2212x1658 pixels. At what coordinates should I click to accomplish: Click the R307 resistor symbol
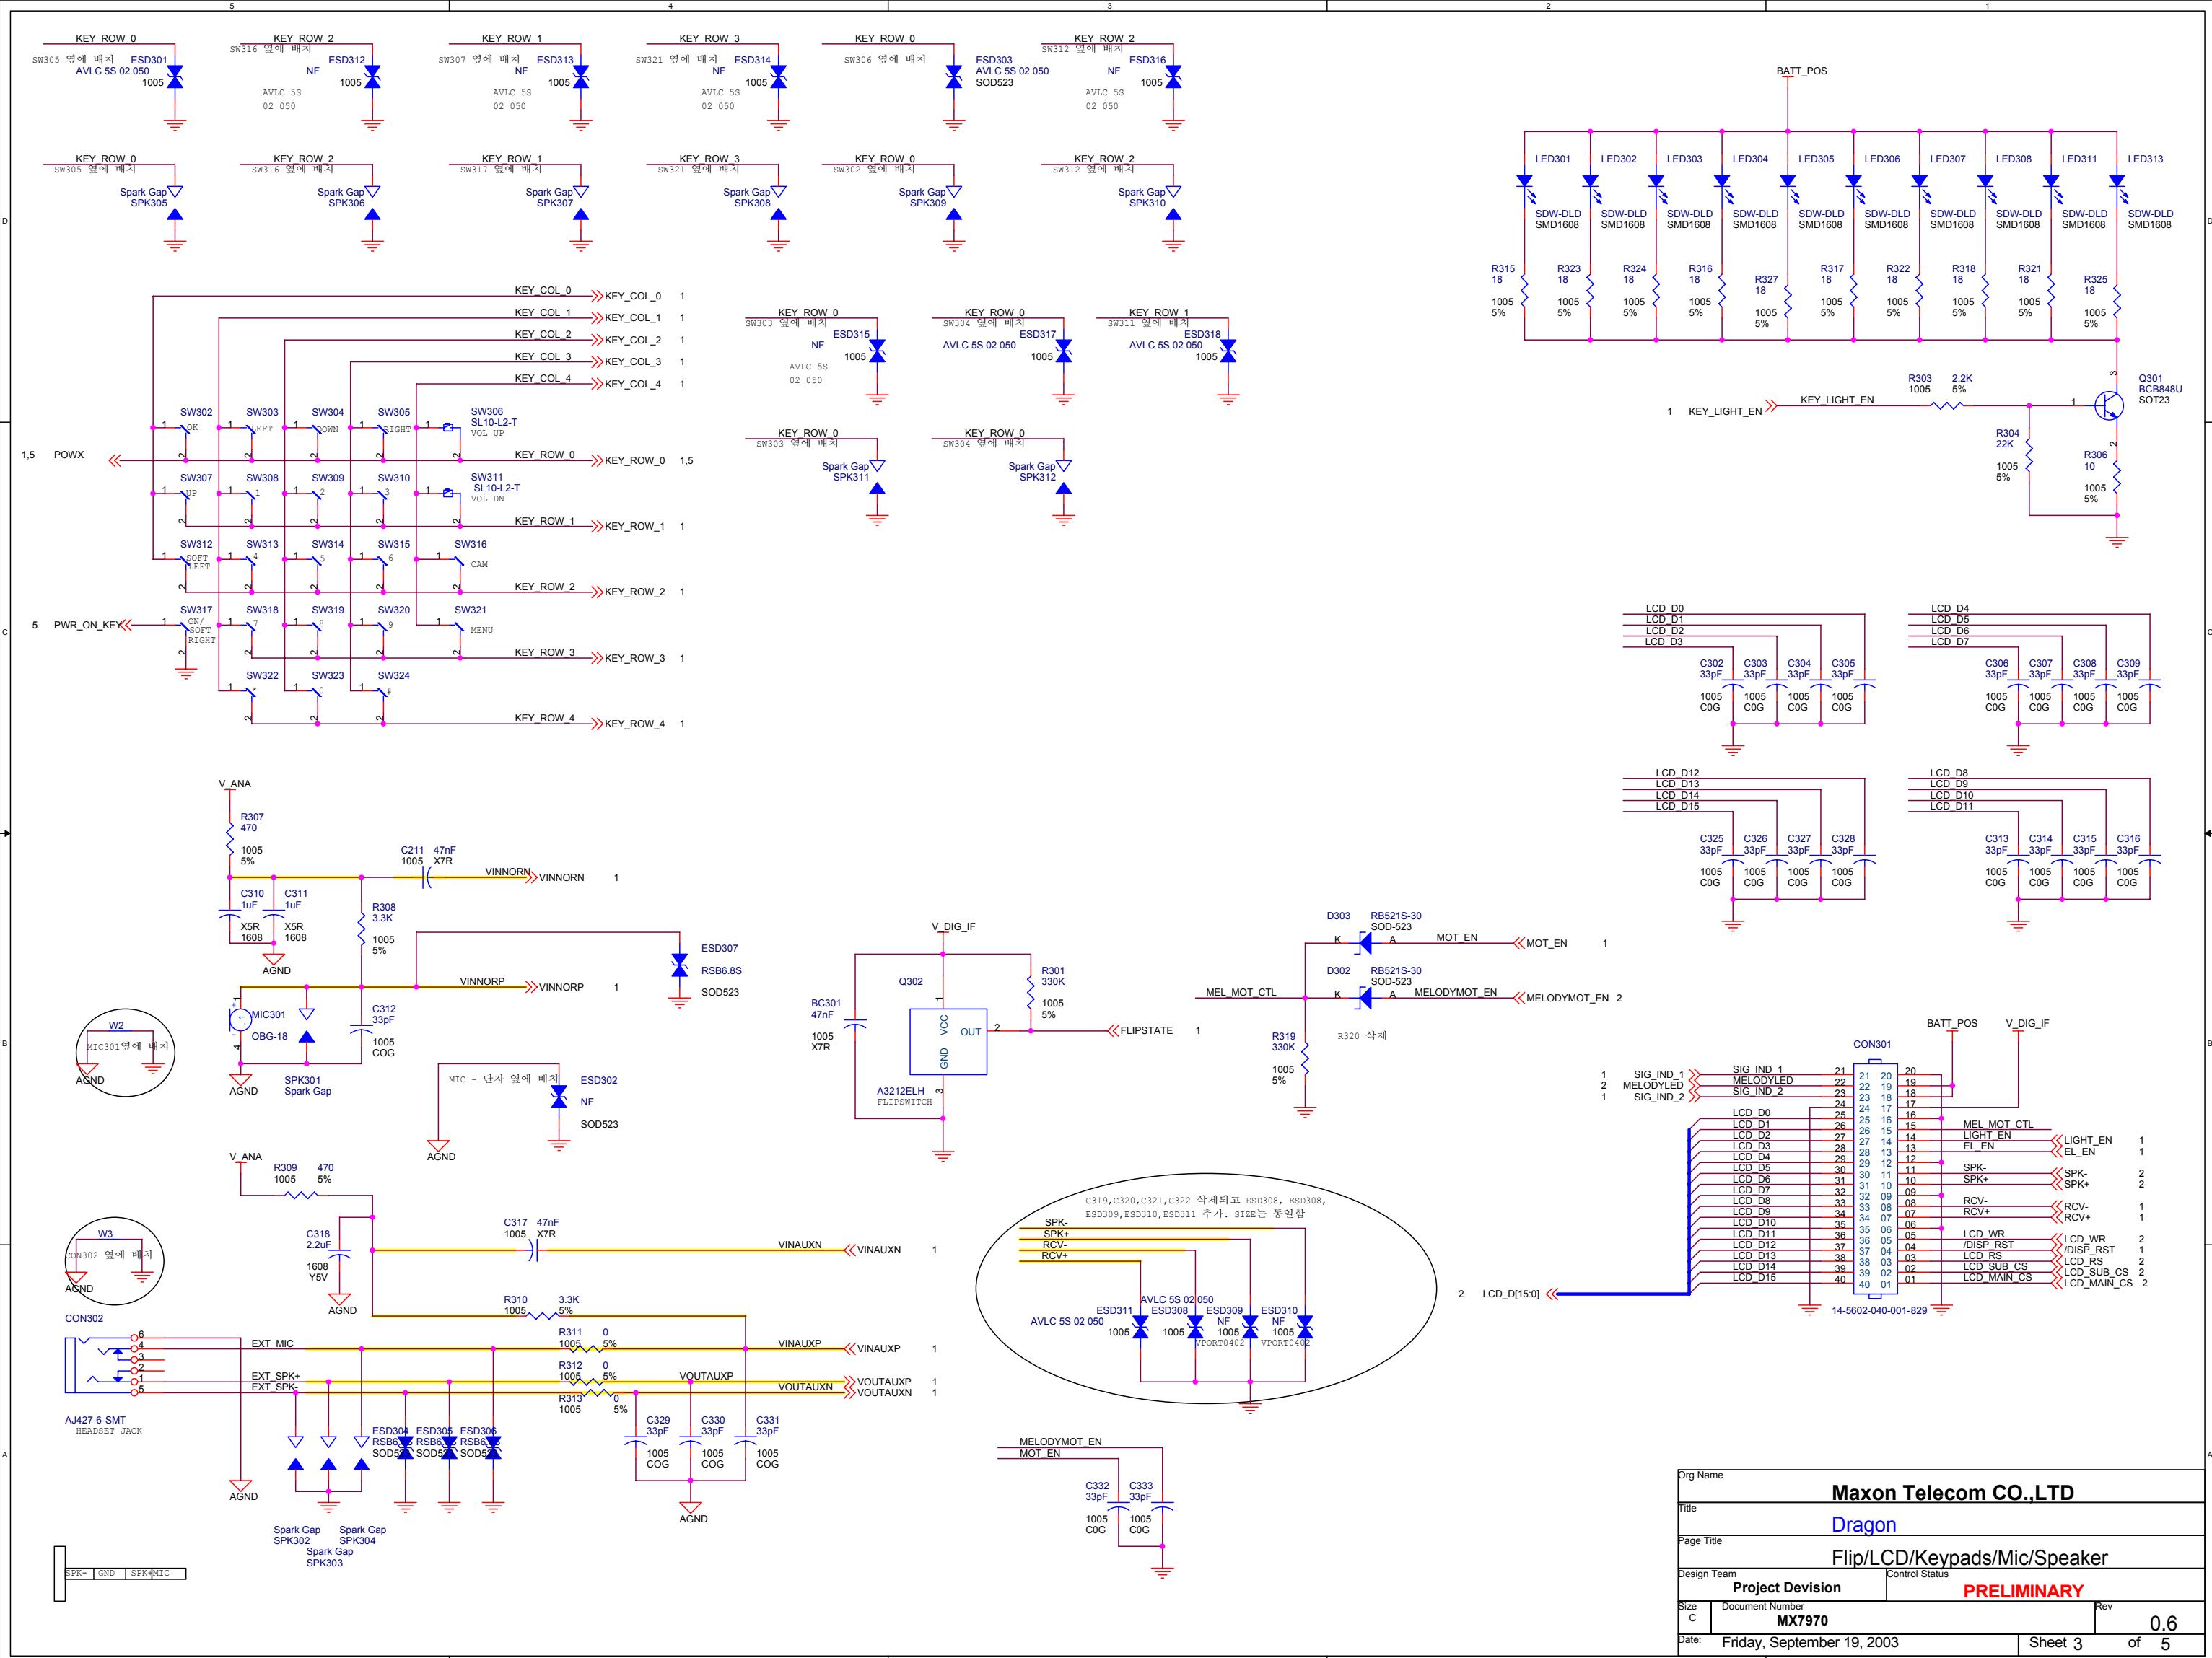pos(230,838)
